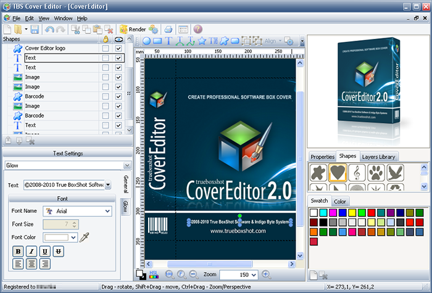Screen dimensions: 432x293
Task: Switch to the Layers Library tab
Action: (378, 157)
